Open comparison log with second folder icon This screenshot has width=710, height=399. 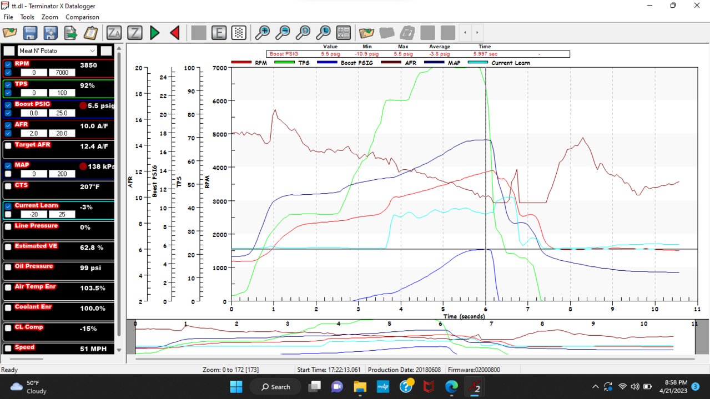click(366, 33)
